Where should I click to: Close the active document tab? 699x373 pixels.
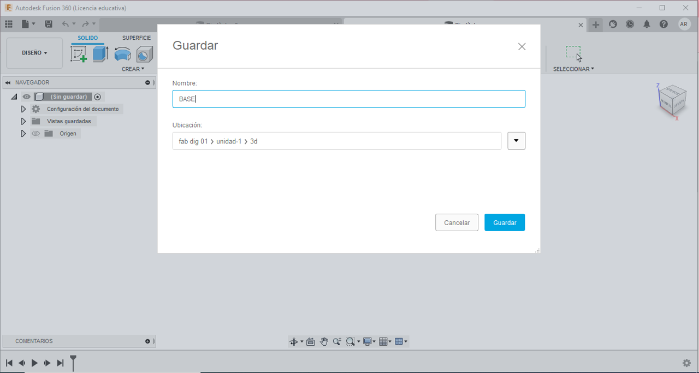tap(581, 25)
